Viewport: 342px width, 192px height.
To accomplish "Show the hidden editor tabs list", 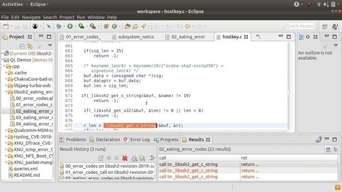I will click(x=258, y=37).
